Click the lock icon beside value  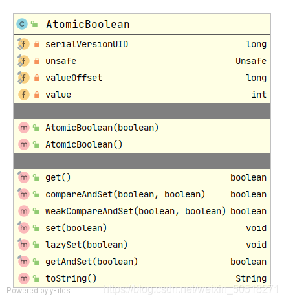[x=37, y=95]
